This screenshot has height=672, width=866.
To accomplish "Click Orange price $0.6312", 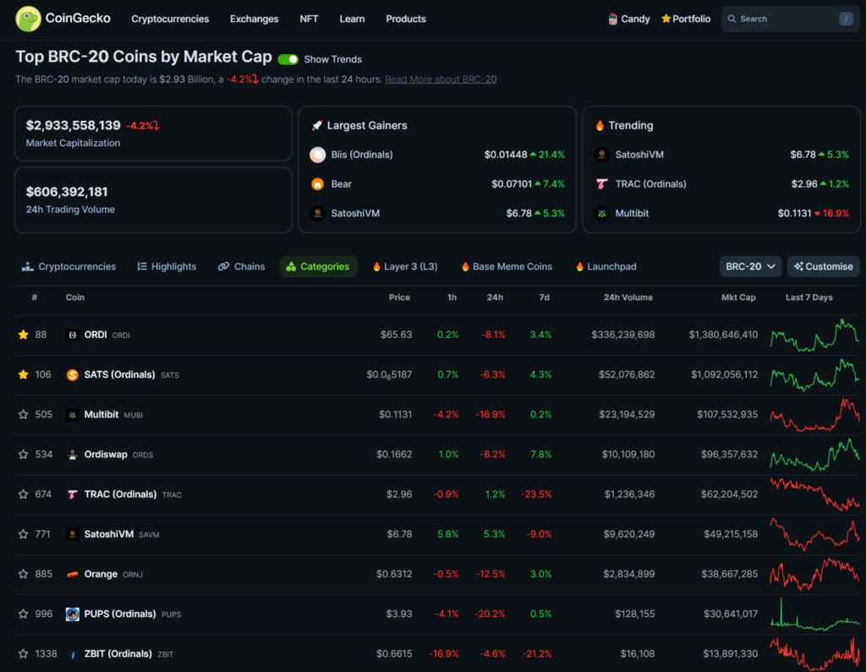I will pos(394,574).
